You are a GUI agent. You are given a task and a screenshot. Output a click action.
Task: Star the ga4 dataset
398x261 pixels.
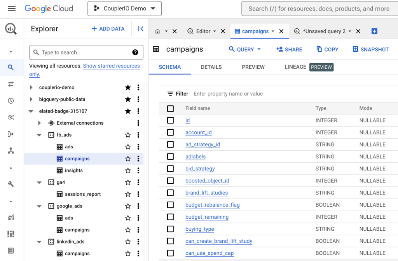[x=128, y=183]
